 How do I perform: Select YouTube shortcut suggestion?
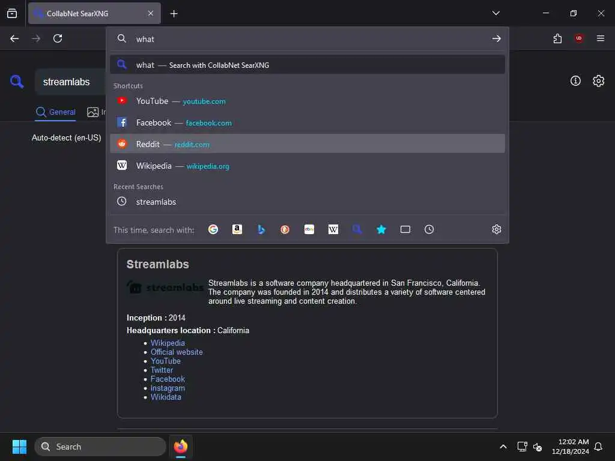(307, 101)
